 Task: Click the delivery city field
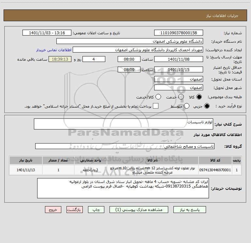tap(179, 88)
